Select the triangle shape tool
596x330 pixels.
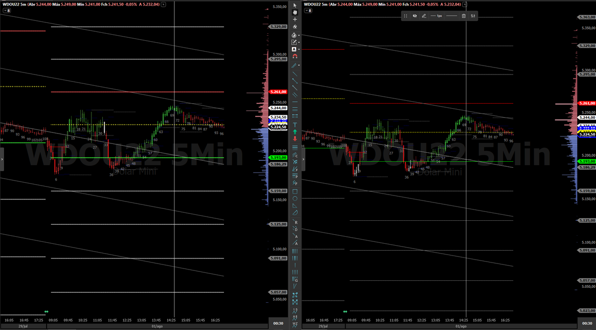(295, 205)
